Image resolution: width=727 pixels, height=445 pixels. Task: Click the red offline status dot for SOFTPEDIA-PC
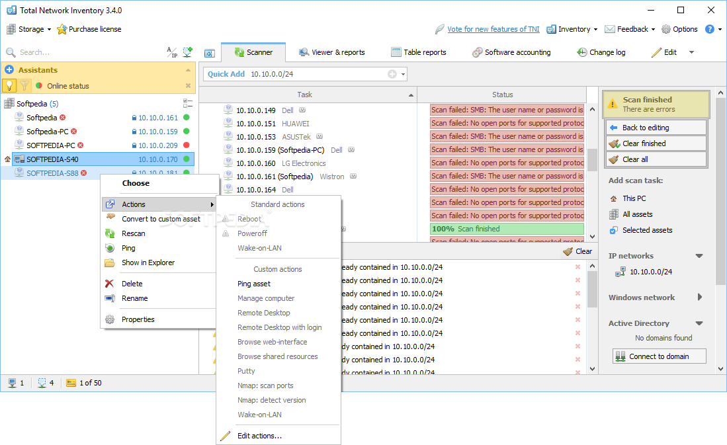click(x=187, y=145)
